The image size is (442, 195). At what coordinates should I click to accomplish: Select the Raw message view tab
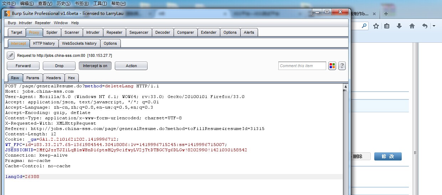pyautogui.click(x=15, y=78)
